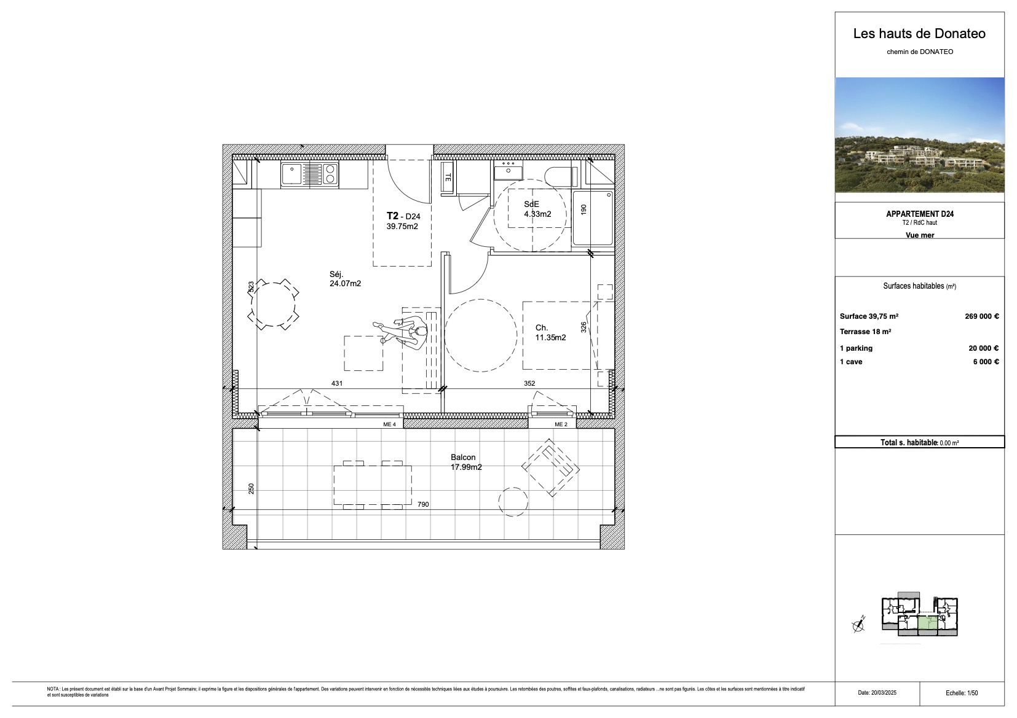
Task: Click the price '269 000 €'
Action: pos(982,316)
